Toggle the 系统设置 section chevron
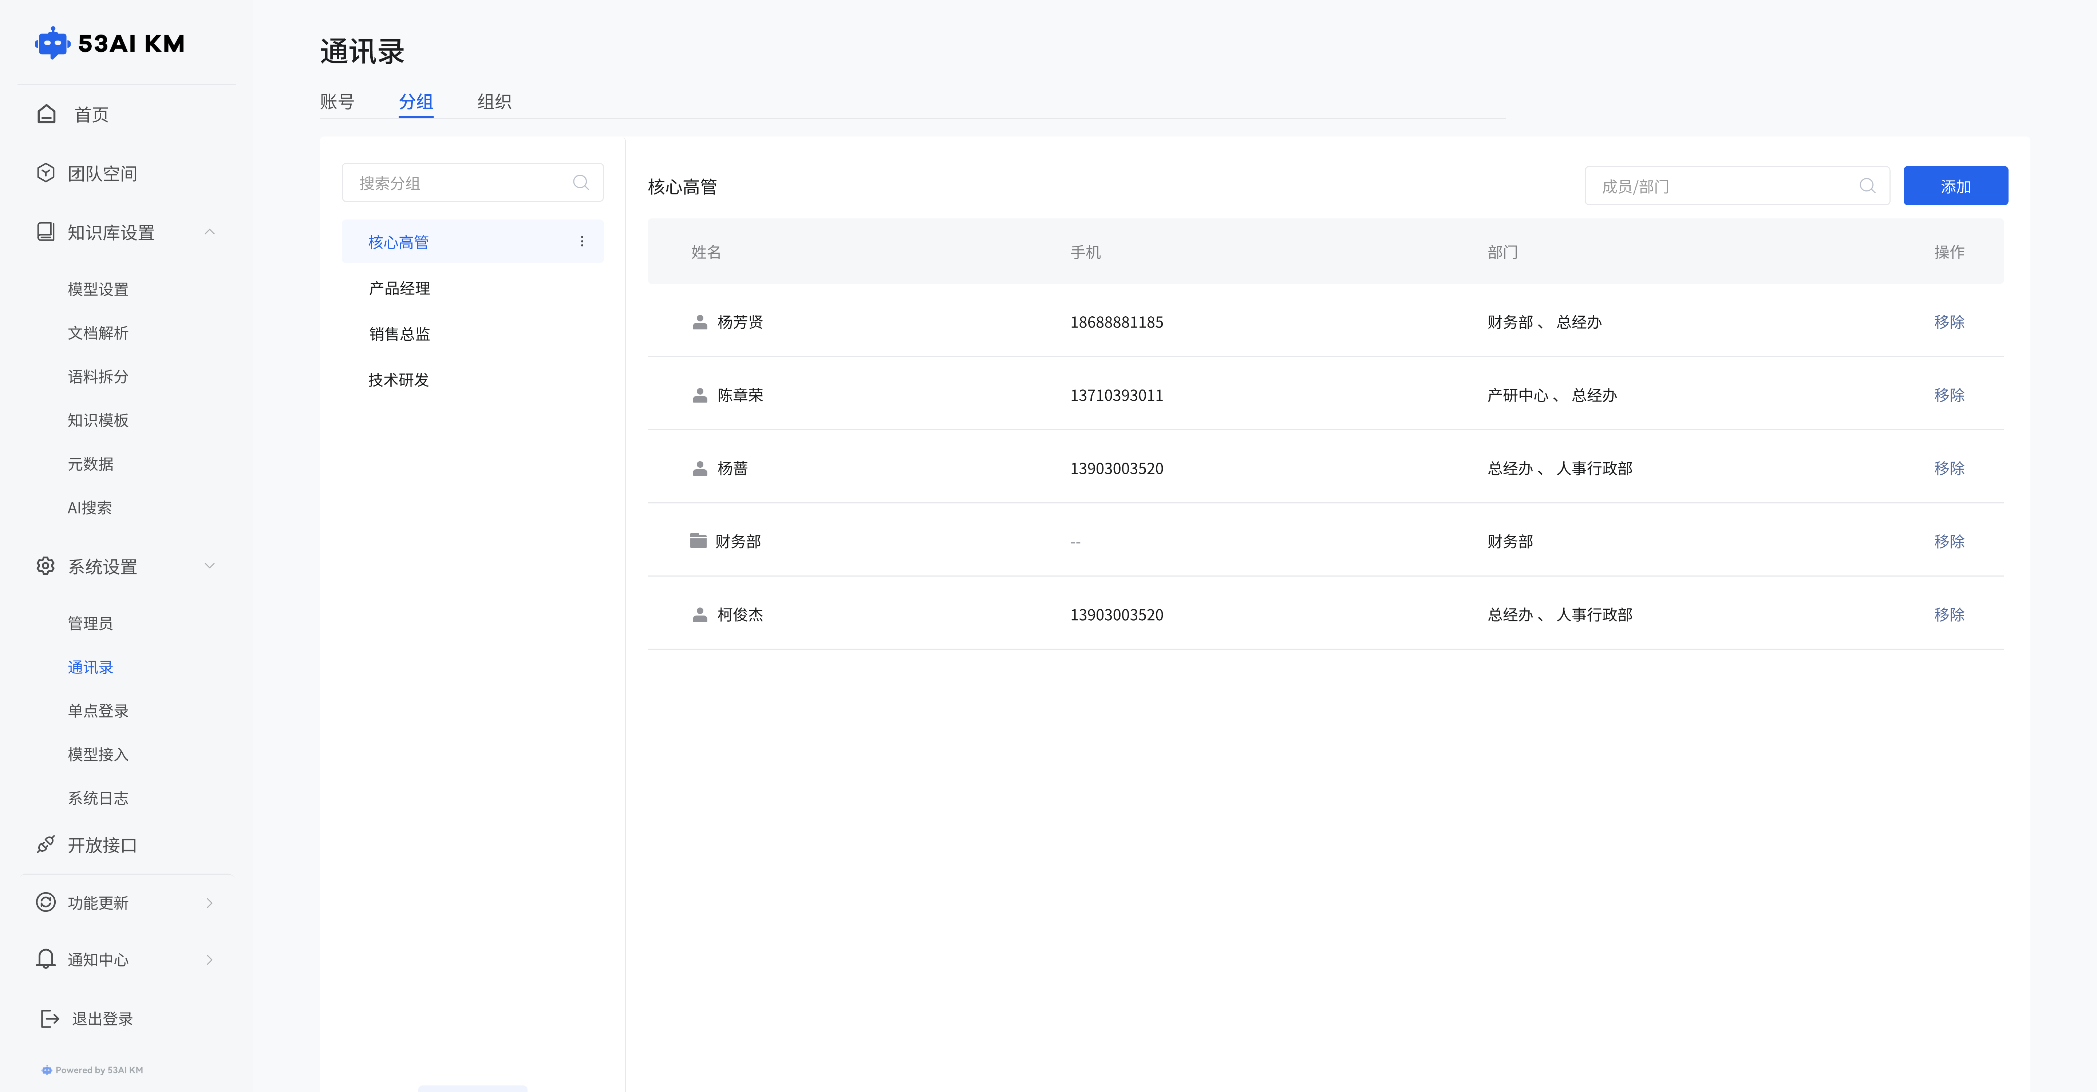The height and width of the screenshot is (1092, 2097). pyautogui.click(x=209, y=566)
